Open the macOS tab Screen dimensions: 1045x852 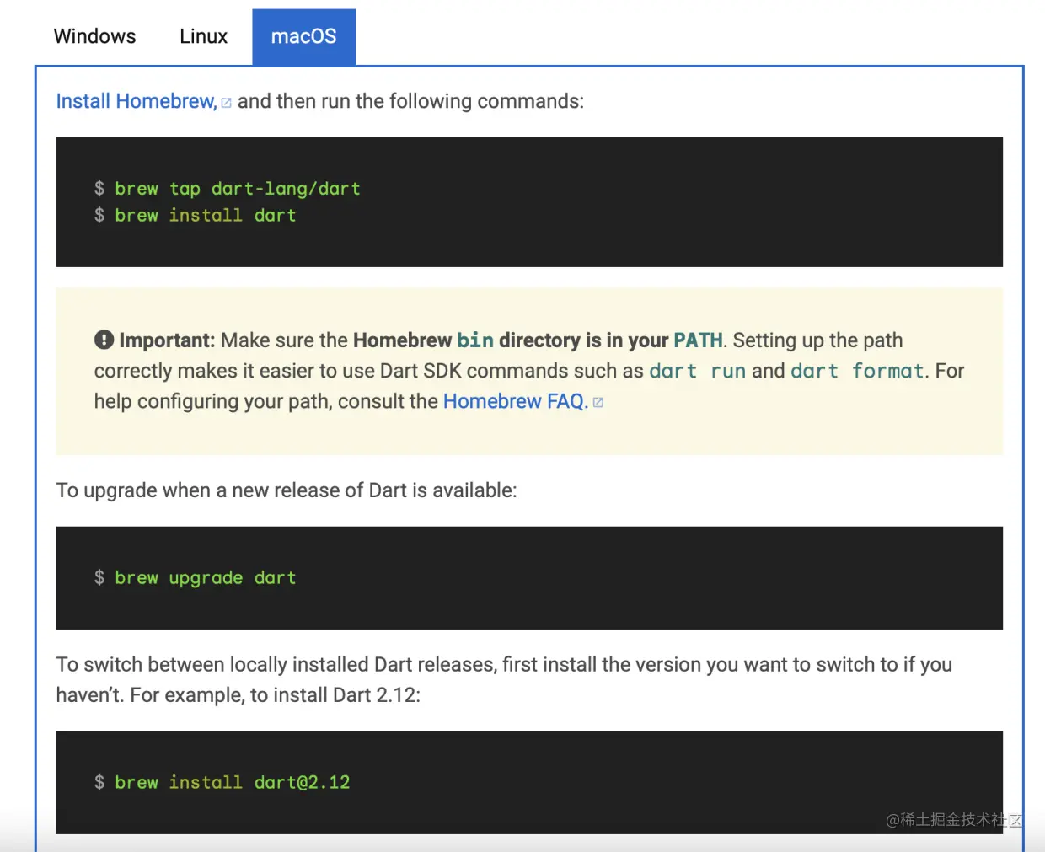click(x=303, y=36)
